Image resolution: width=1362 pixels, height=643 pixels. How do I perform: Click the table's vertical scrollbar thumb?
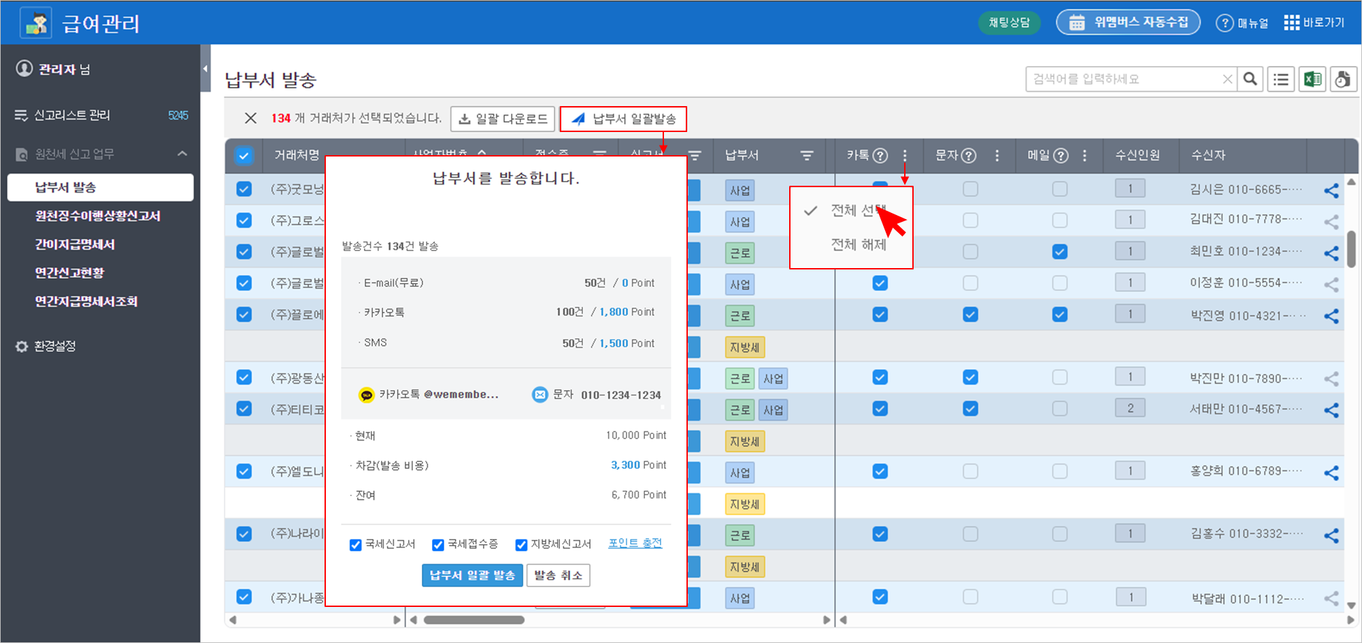point(1351,249)
